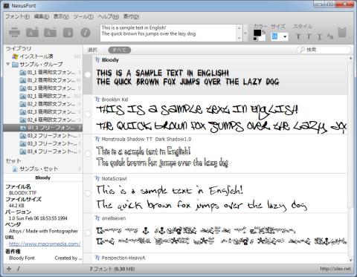
Task: Toggle selection circle for NoteScrawl font
Action: point(88,193)
